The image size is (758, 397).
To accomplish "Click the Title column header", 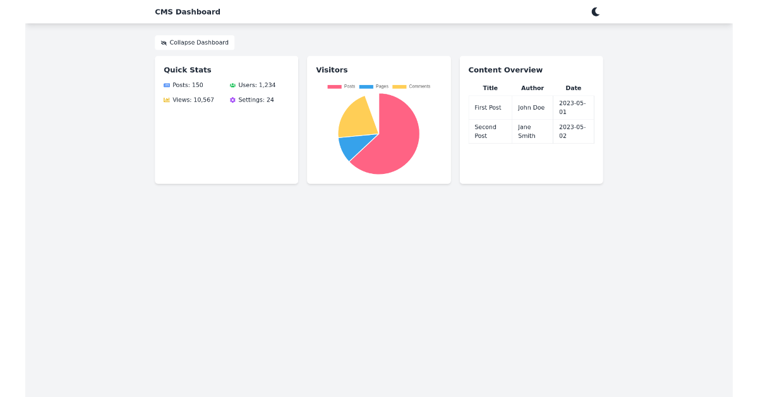I will point(490,88).
